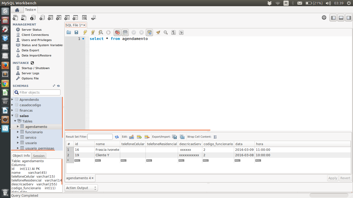Screen dimensions: 353x198
Task: Refresh result set icon
Action: [x=117, y=137]
